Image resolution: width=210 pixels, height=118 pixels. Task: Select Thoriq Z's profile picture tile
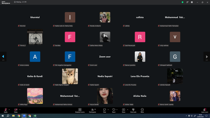pos(35,37)
